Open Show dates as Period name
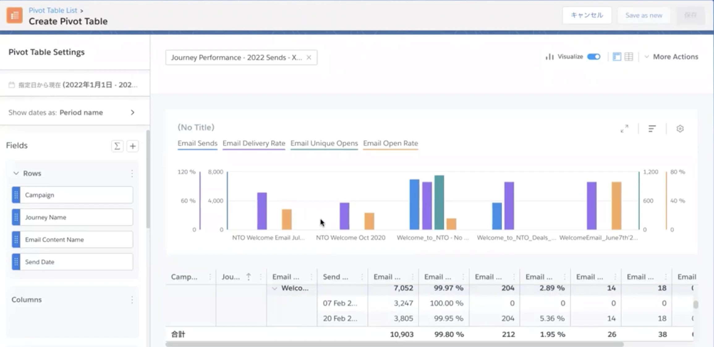The width and height of the screenshot is (714, 347). (x=72, y=113)
